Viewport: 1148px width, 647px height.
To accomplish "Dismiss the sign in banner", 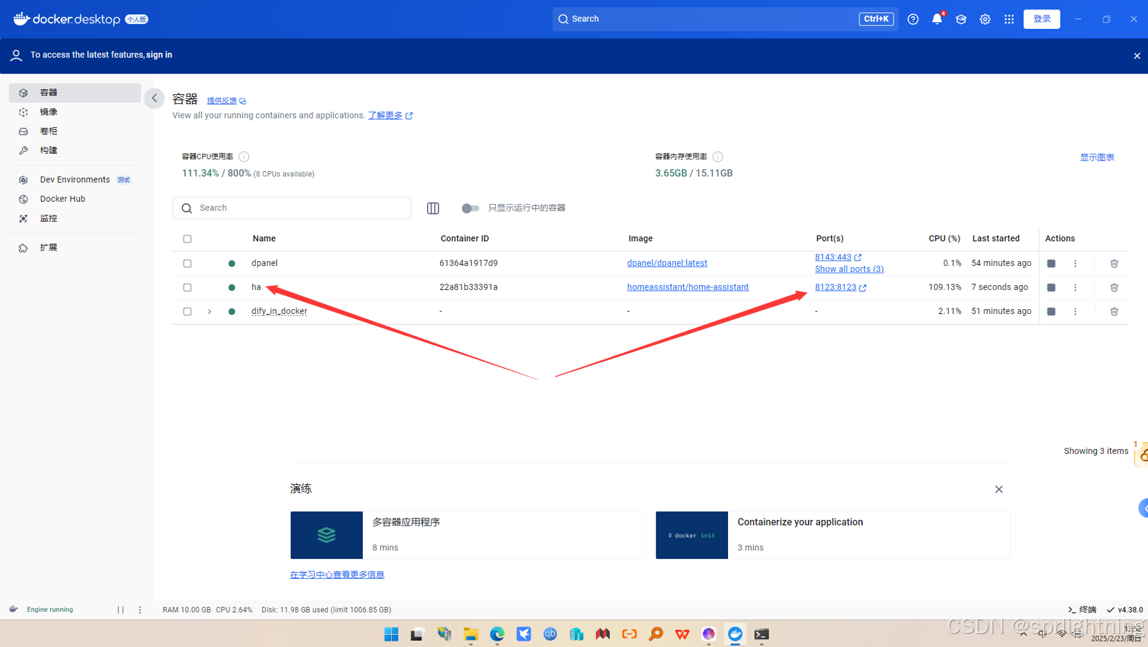I will 1137,56.
